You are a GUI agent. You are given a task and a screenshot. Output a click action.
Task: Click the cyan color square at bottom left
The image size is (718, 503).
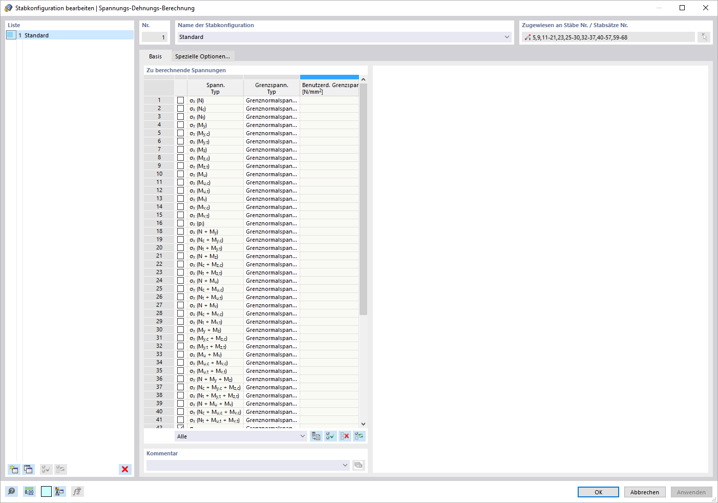point(46,492)
